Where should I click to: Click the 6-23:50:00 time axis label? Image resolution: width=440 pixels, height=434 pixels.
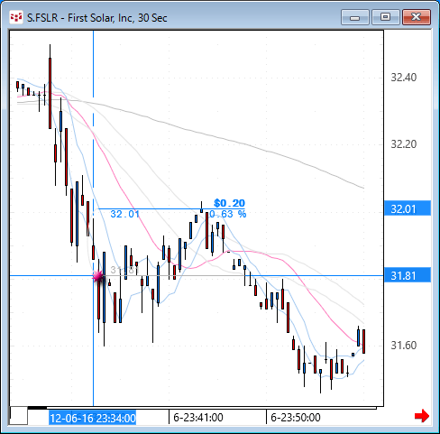pyautogui.click(x=296, y=418)
